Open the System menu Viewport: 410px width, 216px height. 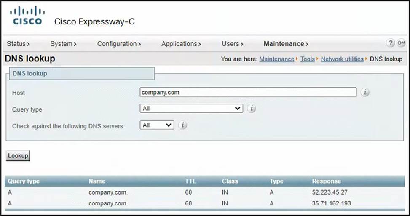(x=63, y=44)
